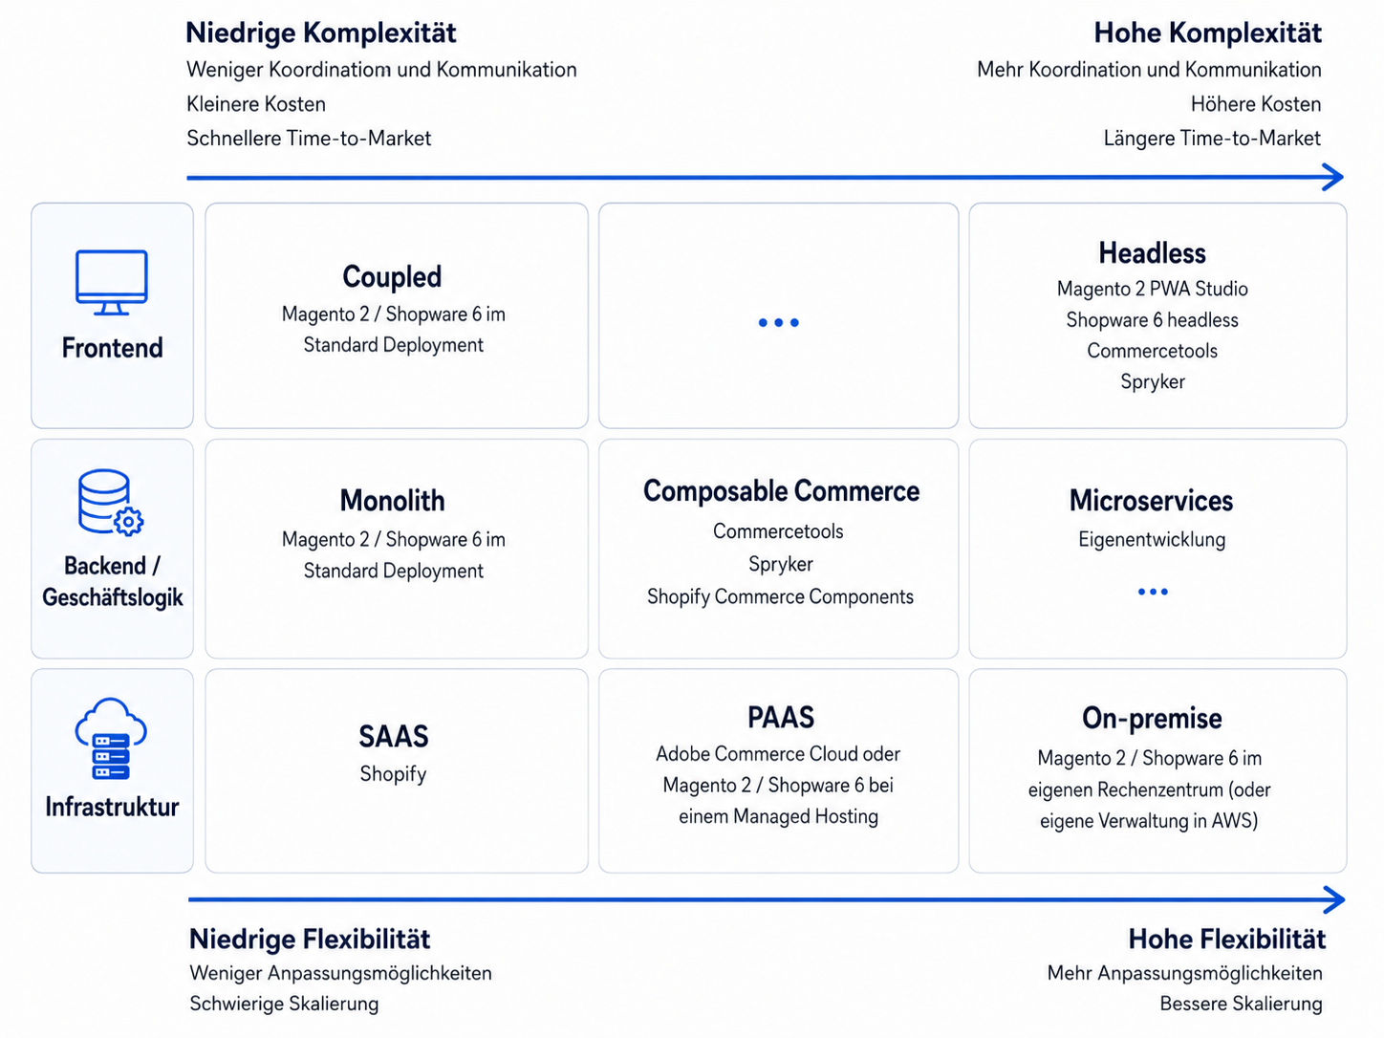Click the Microservices heading

1152,501
